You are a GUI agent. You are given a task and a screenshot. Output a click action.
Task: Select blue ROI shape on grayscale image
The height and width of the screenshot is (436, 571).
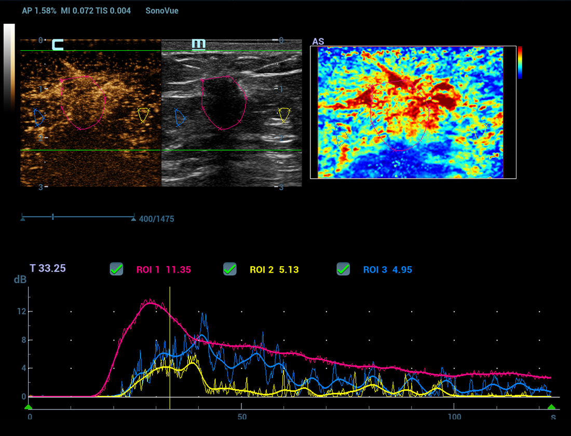180,117
